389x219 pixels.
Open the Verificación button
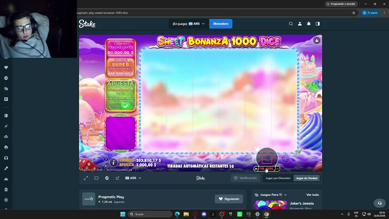pyautogui.click(x=245, y=178)
